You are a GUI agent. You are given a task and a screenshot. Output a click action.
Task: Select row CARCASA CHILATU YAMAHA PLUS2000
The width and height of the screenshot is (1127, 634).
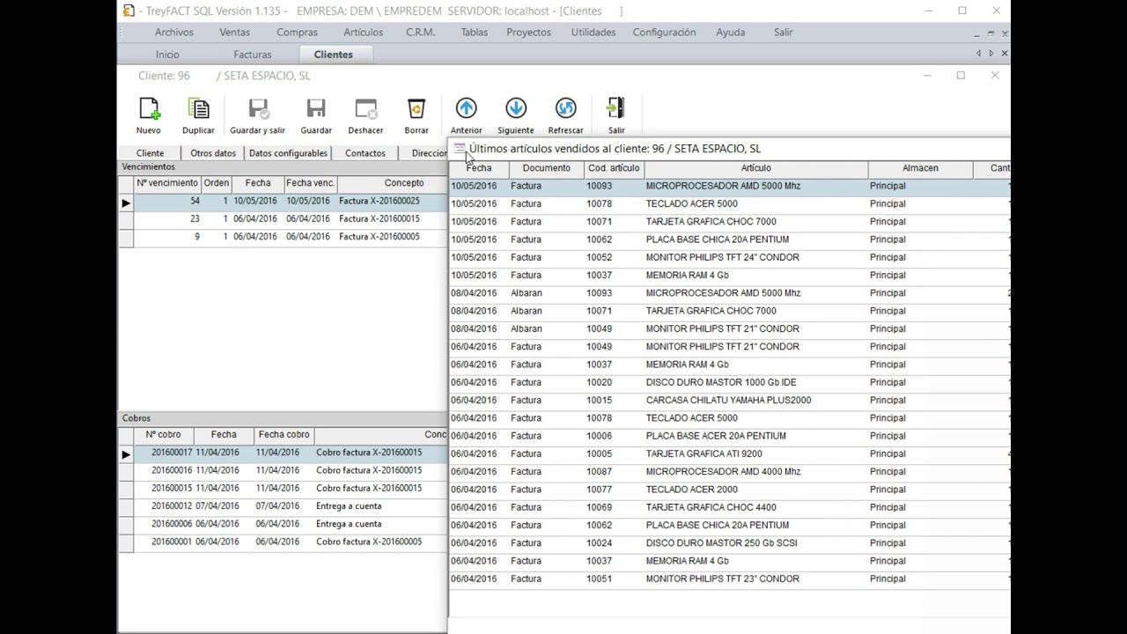(730, 401)
